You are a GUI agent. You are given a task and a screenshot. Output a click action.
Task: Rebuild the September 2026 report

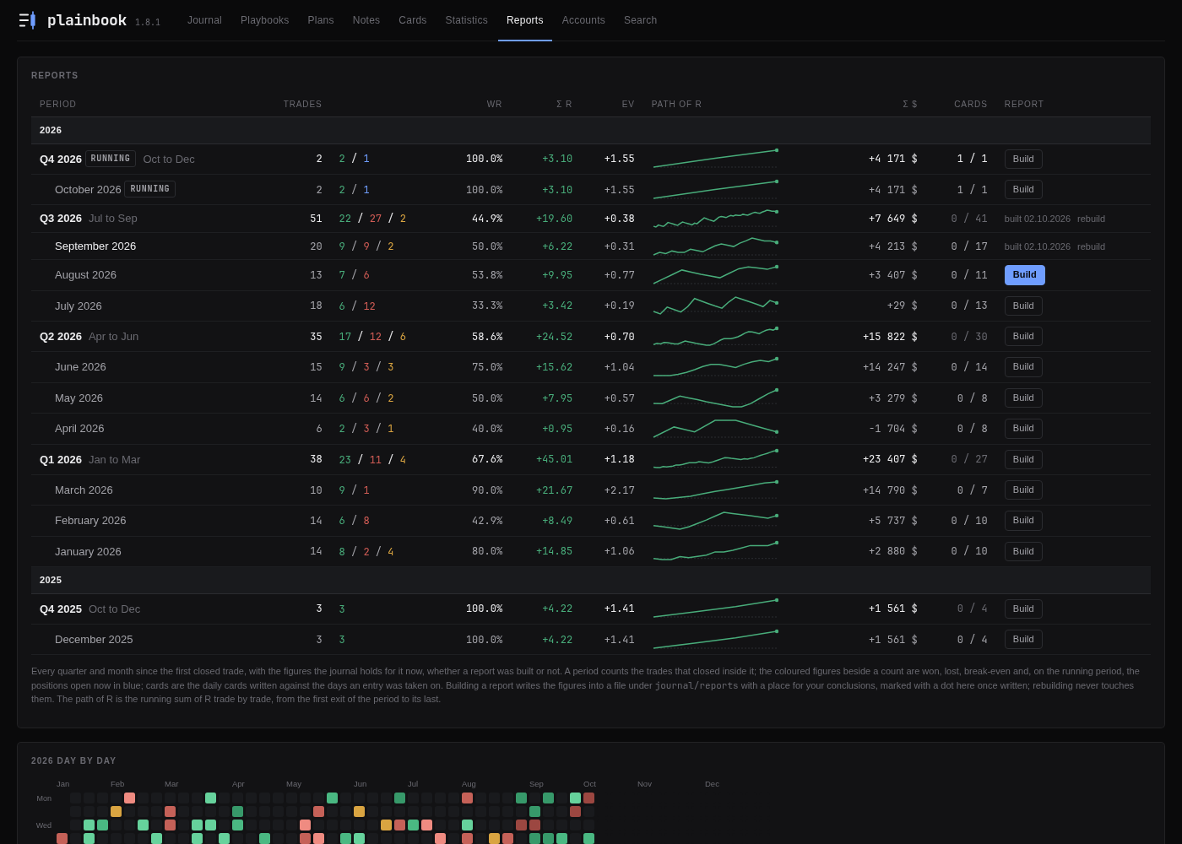click(x=1091, y=246)
